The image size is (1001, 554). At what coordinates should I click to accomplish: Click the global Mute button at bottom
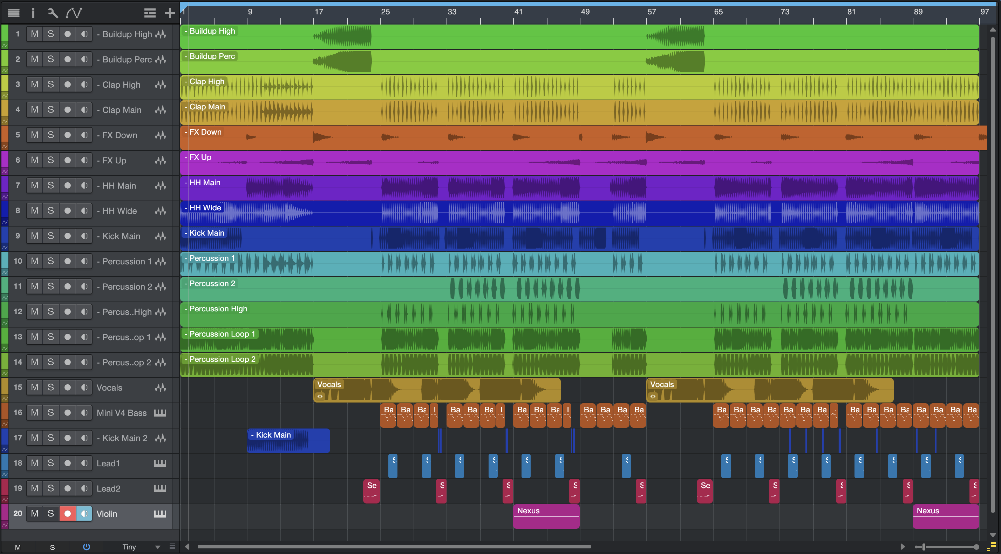(18, 547)
